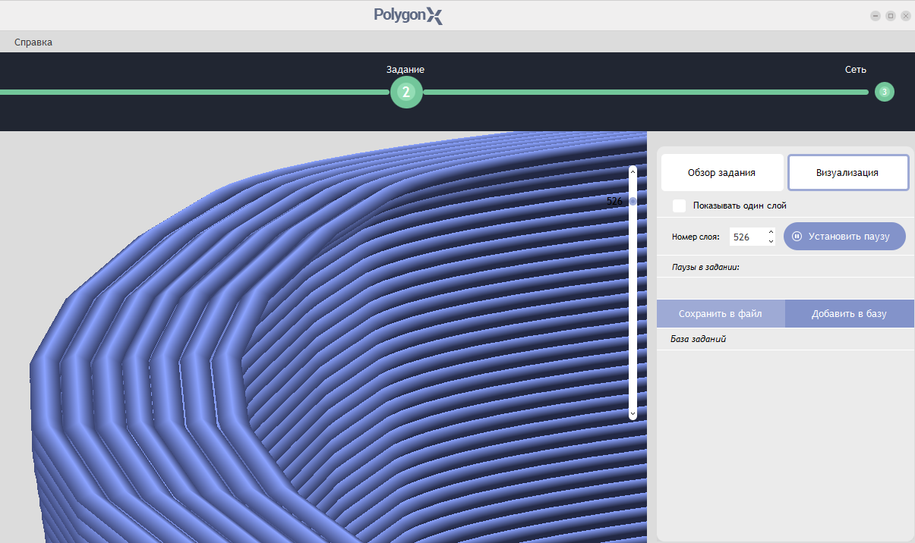Click the Паузы в задании label
The image size is (915, 543).
[705, 268]
